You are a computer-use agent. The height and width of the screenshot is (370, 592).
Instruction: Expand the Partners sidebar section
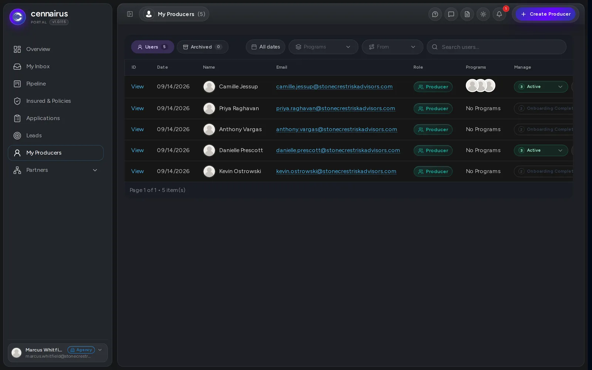[55, 170]
